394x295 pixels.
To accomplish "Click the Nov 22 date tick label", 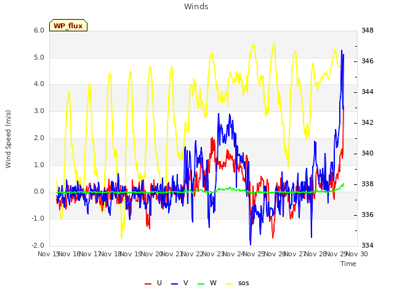I will click(193, 254).
